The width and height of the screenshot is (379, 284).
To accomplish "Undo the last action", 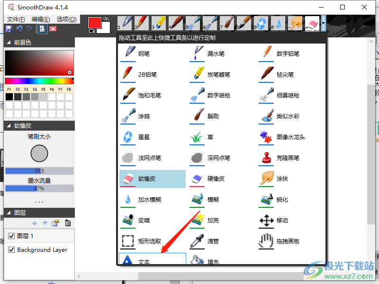I will tap(19, 29).
